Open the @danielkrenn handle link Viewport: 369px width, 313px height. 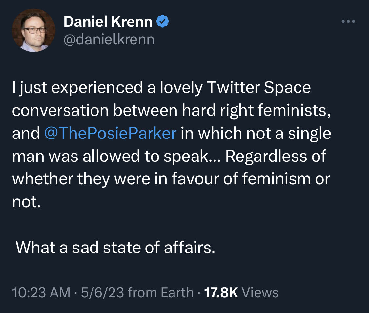(x=109, y=39)
